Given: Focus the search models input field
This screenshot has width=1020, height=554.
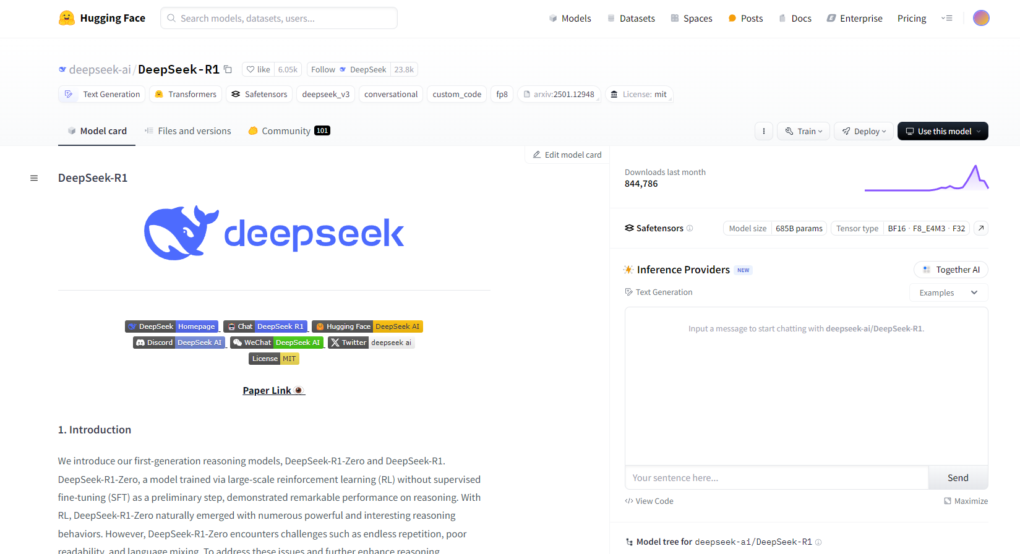Looking at the screenshot, I should [279, 18].
